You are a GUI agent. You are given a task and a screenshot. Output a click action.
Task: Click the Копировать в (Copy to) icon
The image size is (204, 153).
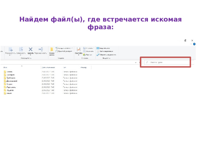click(x=21, y=49)
